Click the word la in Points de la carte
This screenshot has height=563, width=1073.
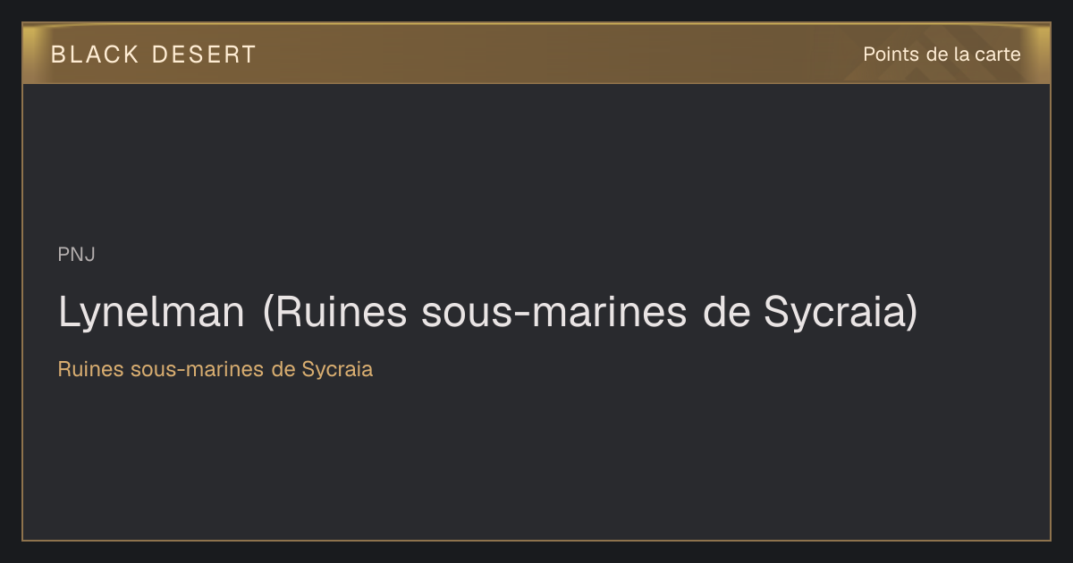(x=962, y=55)
